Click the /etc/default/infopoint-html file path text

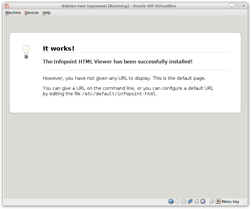tap(119, 94)
